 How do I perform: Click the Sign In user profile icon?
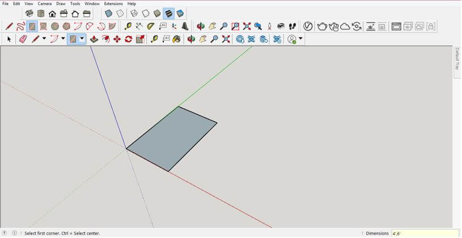[292, 39]
